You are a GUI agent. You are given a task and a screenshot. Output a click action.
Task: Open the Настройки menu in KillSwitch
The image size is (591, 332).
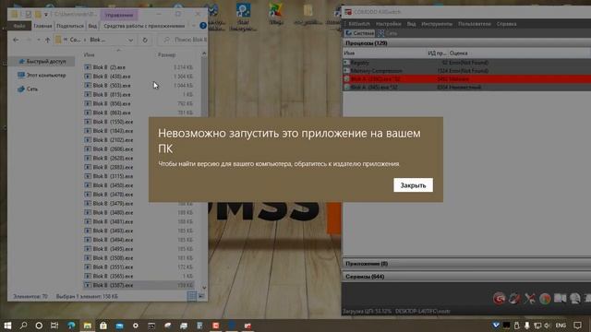(388, 24)
